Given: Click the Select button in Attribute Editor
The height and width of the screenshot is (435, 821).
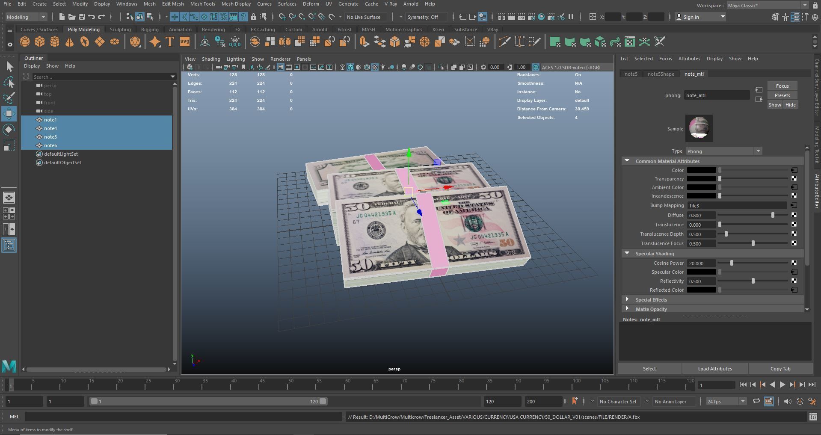Looking at the screenshot, I should tap(649, 369).
